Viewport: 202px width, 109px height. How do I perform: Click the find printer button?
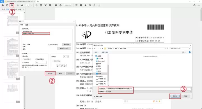pos(64,48)
